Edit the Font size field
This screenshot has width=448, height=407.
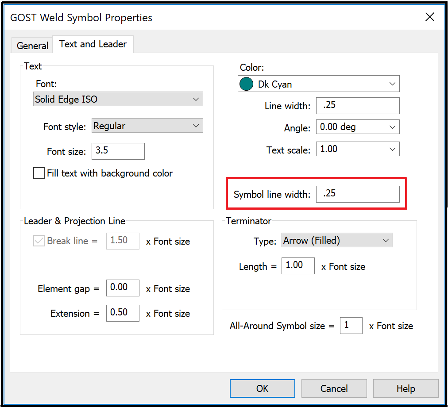pyautogui.click(x=118, y=151)
